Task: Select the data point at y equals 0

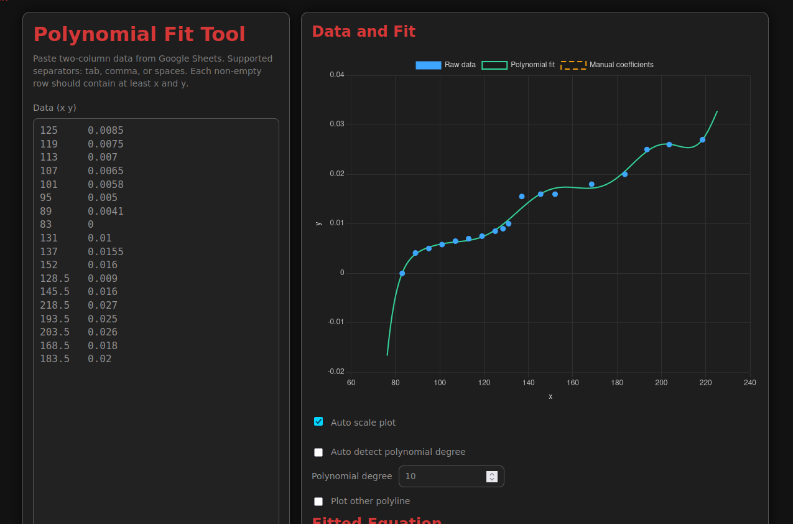Action: 402,273
